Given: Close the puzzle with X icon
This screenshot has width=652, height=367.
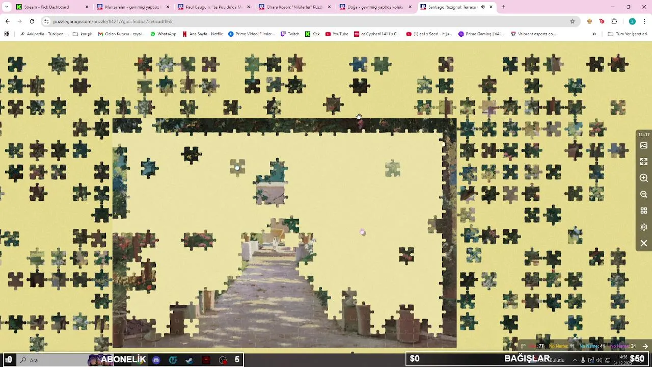Looking at the screenshot, I should click(644, 243).
